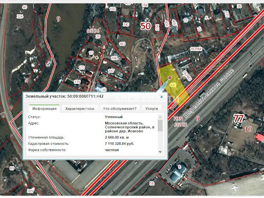Select parcel label 442 on the map
Viewport: 264px width, 198px height.
[173, 85]
